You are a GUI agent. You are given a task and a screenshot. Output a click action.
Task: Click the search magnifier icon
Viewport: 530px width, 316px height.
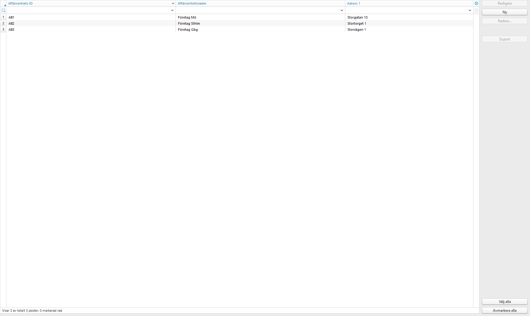pos(4,10)
